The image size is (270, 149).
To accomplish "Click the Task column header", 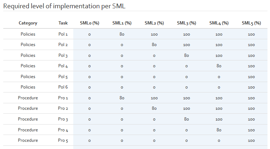I will [x=63, y=23].
